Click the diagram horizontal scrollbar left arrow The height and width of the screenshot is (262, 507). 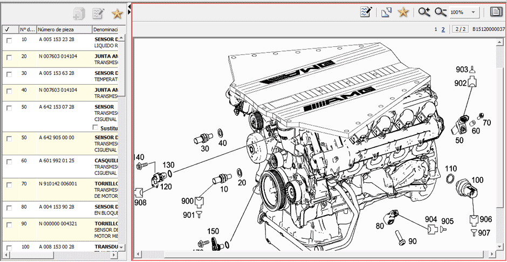[x=138, y=253]
